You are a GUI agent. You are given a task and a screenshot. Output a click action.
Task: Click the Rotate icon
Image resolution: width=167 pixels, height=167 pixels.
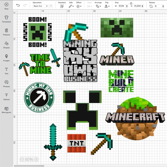pos(151,6)
